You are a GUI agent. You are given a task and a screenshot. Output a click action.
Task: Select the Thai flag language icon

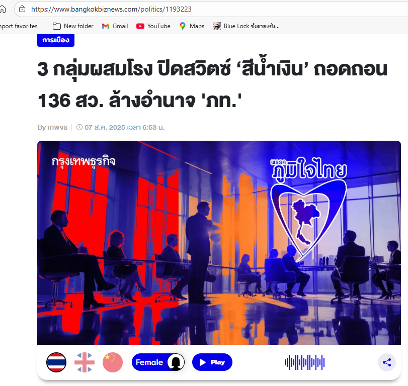tap(56, 362)
